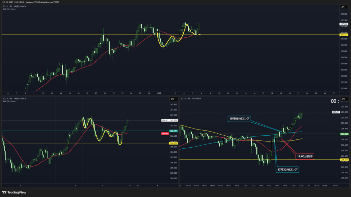
Task: Click the SMA (20, close) legend on 4-hour chart
Action: pos(9,9)
